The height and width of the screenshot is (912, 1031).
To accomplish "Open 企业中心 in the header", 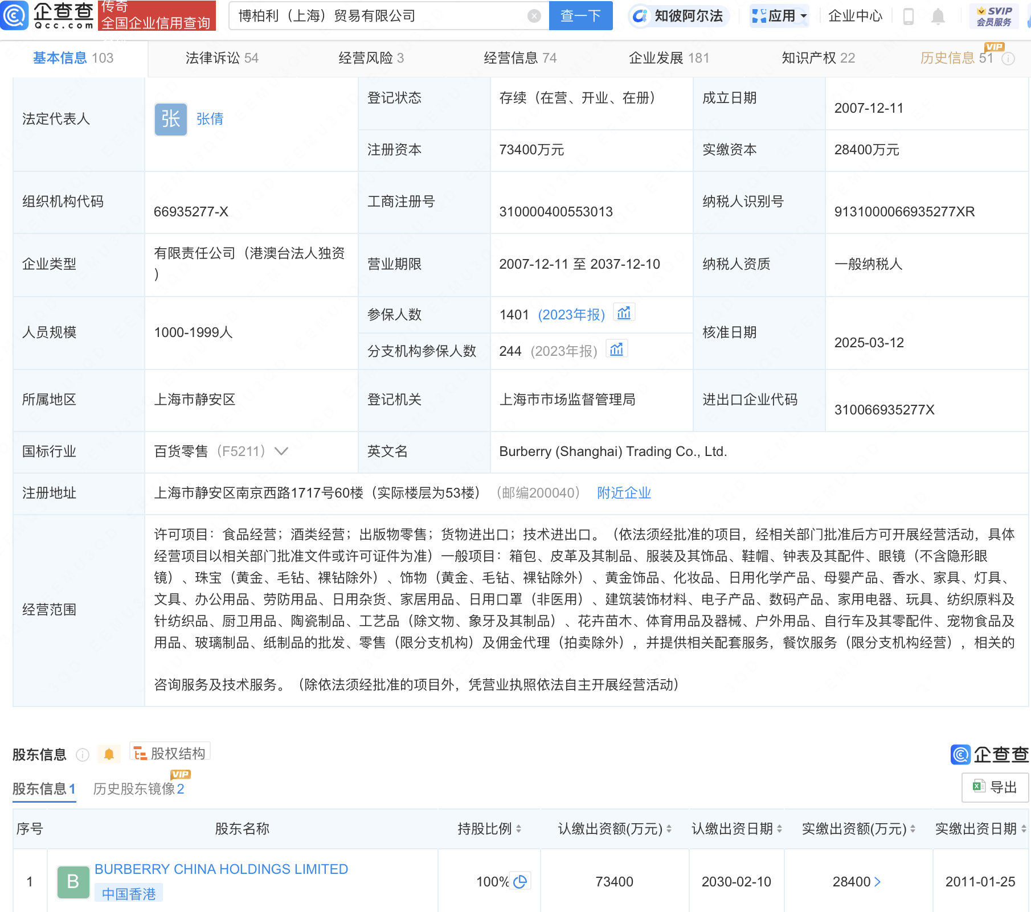I will 855,16.
